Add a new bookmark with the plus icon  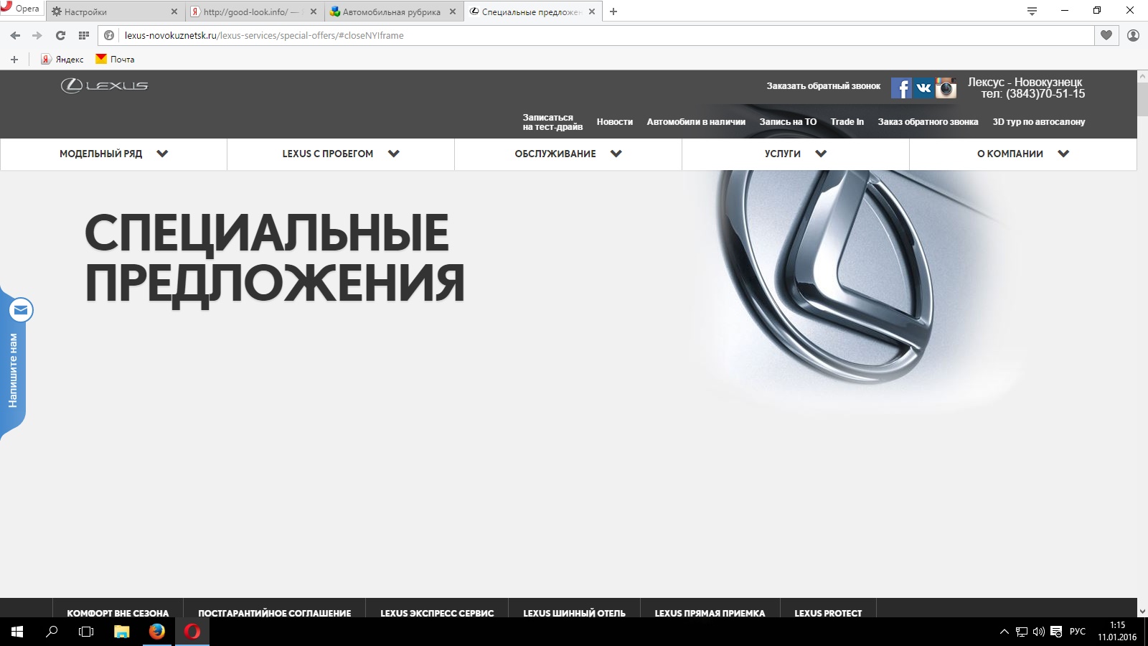coord(14,60)
